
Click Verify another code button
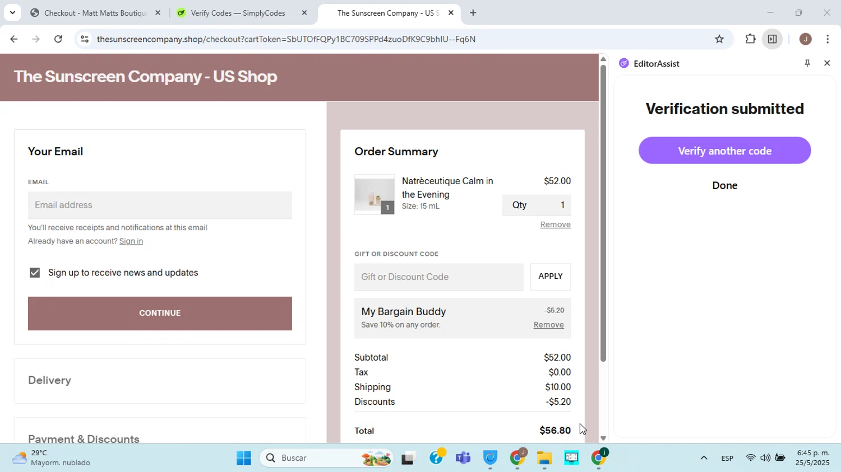point(724,151)
